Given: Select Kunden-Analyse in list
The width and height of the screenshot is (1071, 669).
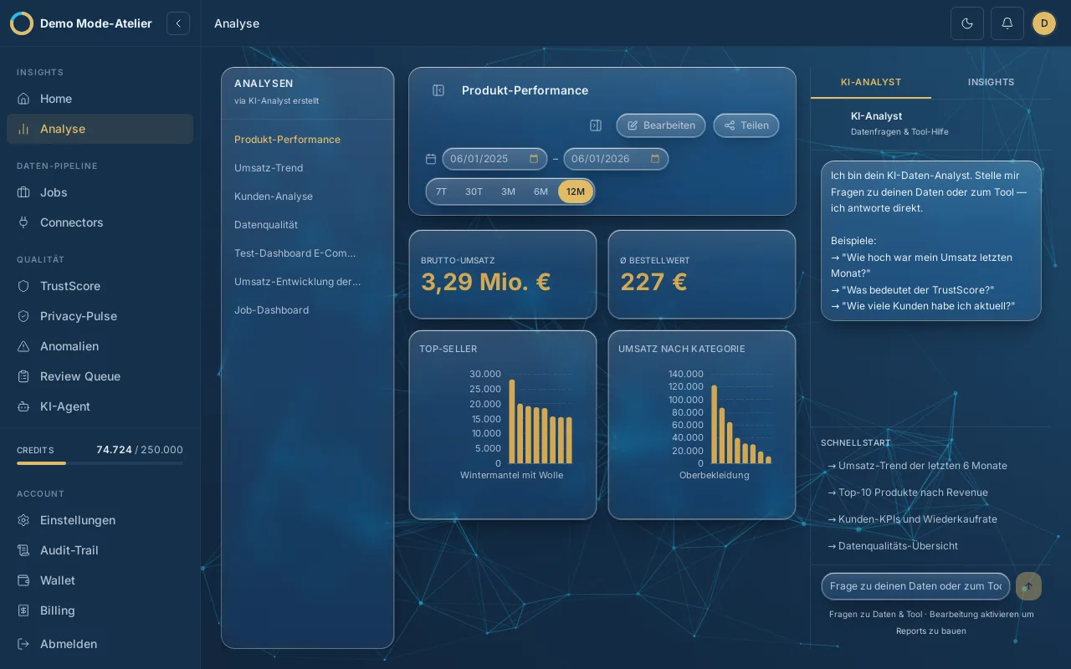Looking at the screenshot, I should coord(307,197).
